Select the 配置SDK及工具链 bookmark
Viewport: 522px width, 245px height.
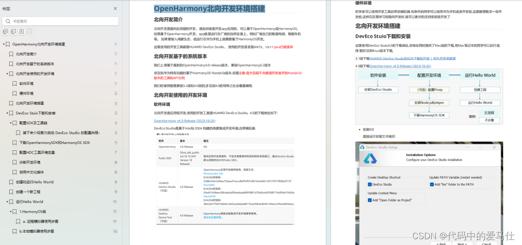[33, 123]
